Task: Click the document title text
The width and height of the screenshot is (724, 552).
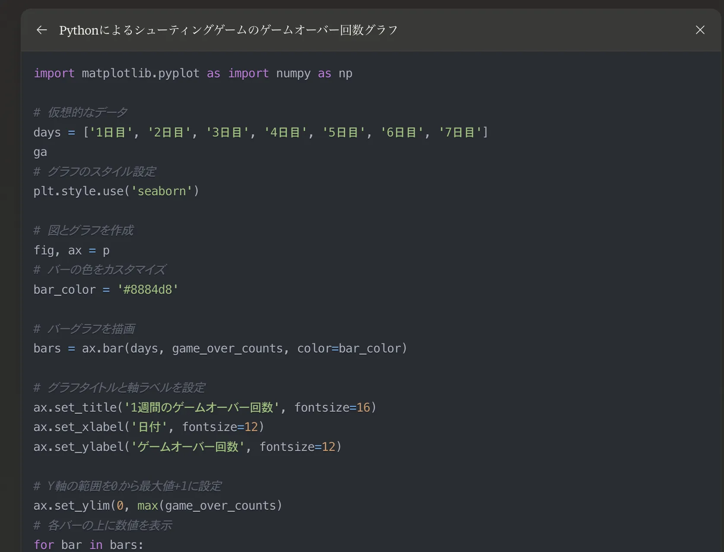Action: click(228, 30)
